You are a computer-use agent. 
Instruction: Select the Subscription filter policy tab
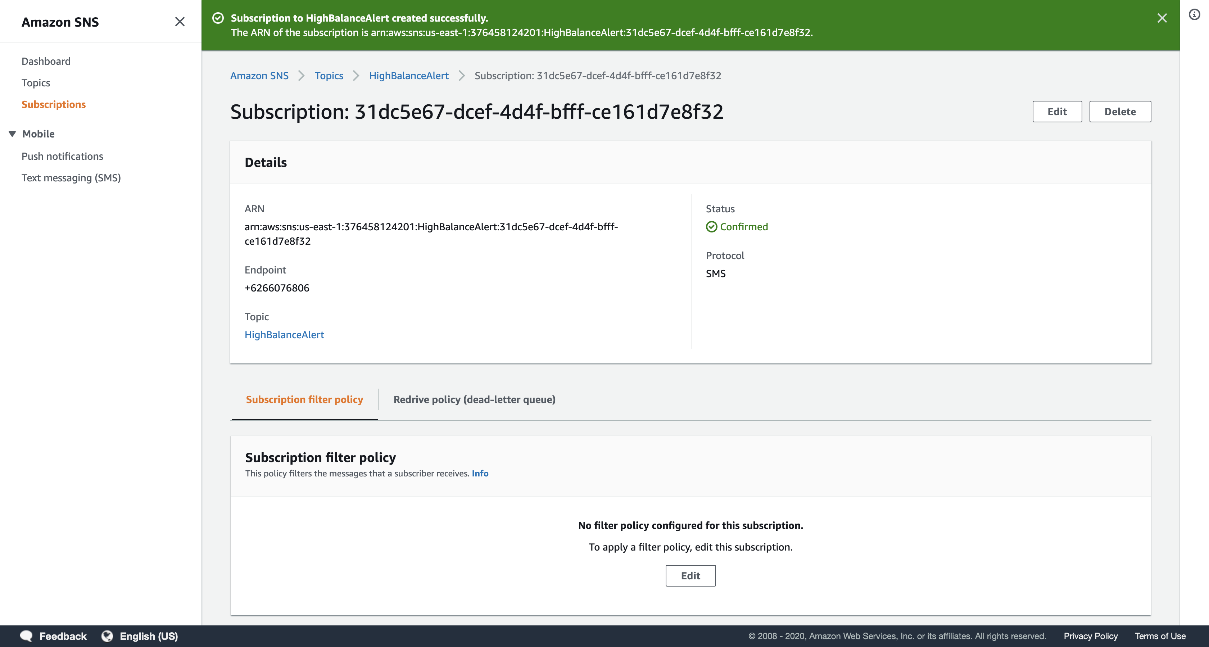point(304,399)
